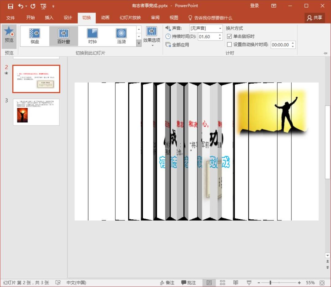331x287 pixels.
Task: Zoom in with the plus button
Action: click(299, 283)
